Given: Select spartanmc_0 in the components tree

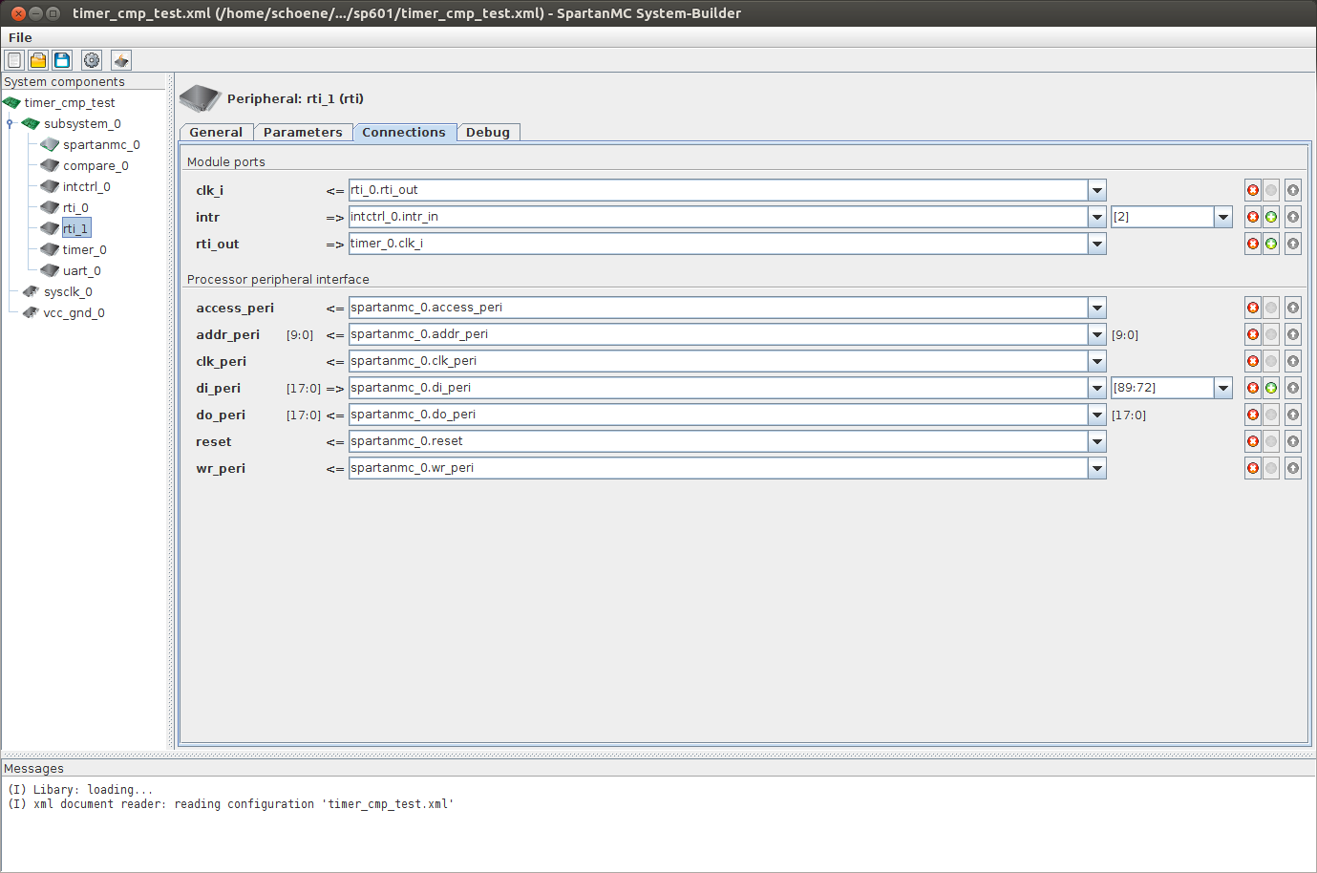Looking at the screenshot, I should tap(101, 144).
